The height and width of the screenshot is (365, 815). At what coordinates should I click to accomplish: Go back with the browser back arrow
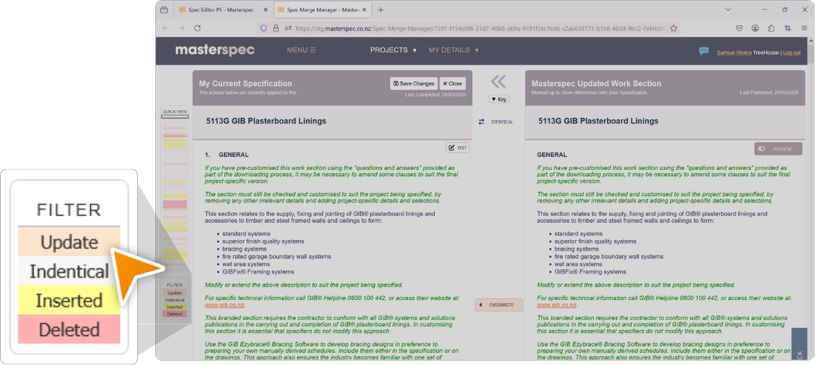pyautogui.click(x=166, y=28)
